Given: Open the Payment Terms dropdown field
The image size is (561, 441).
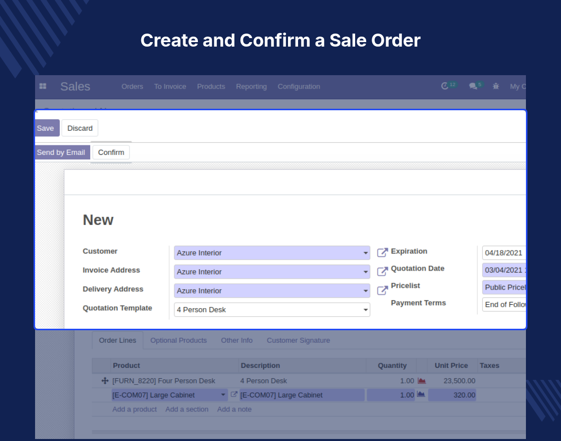Looking at the screenshot, I should click(504, 304).
